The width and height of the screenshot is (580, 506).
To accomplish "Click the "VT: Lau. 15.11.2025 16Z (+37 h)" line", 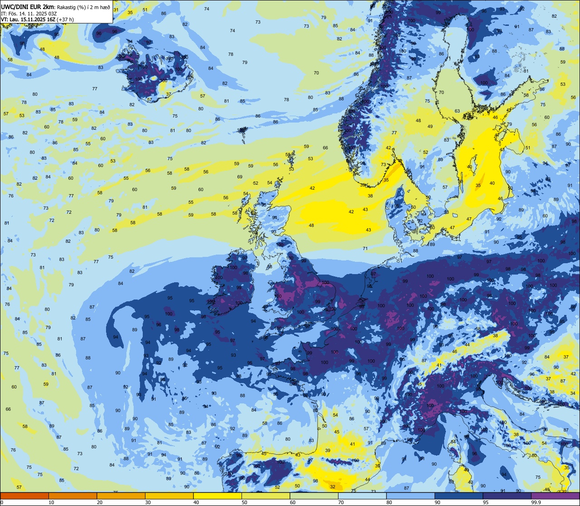I will 38,20.
